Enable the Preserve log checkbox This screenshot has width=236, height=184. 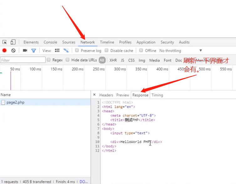click(77, 50)
